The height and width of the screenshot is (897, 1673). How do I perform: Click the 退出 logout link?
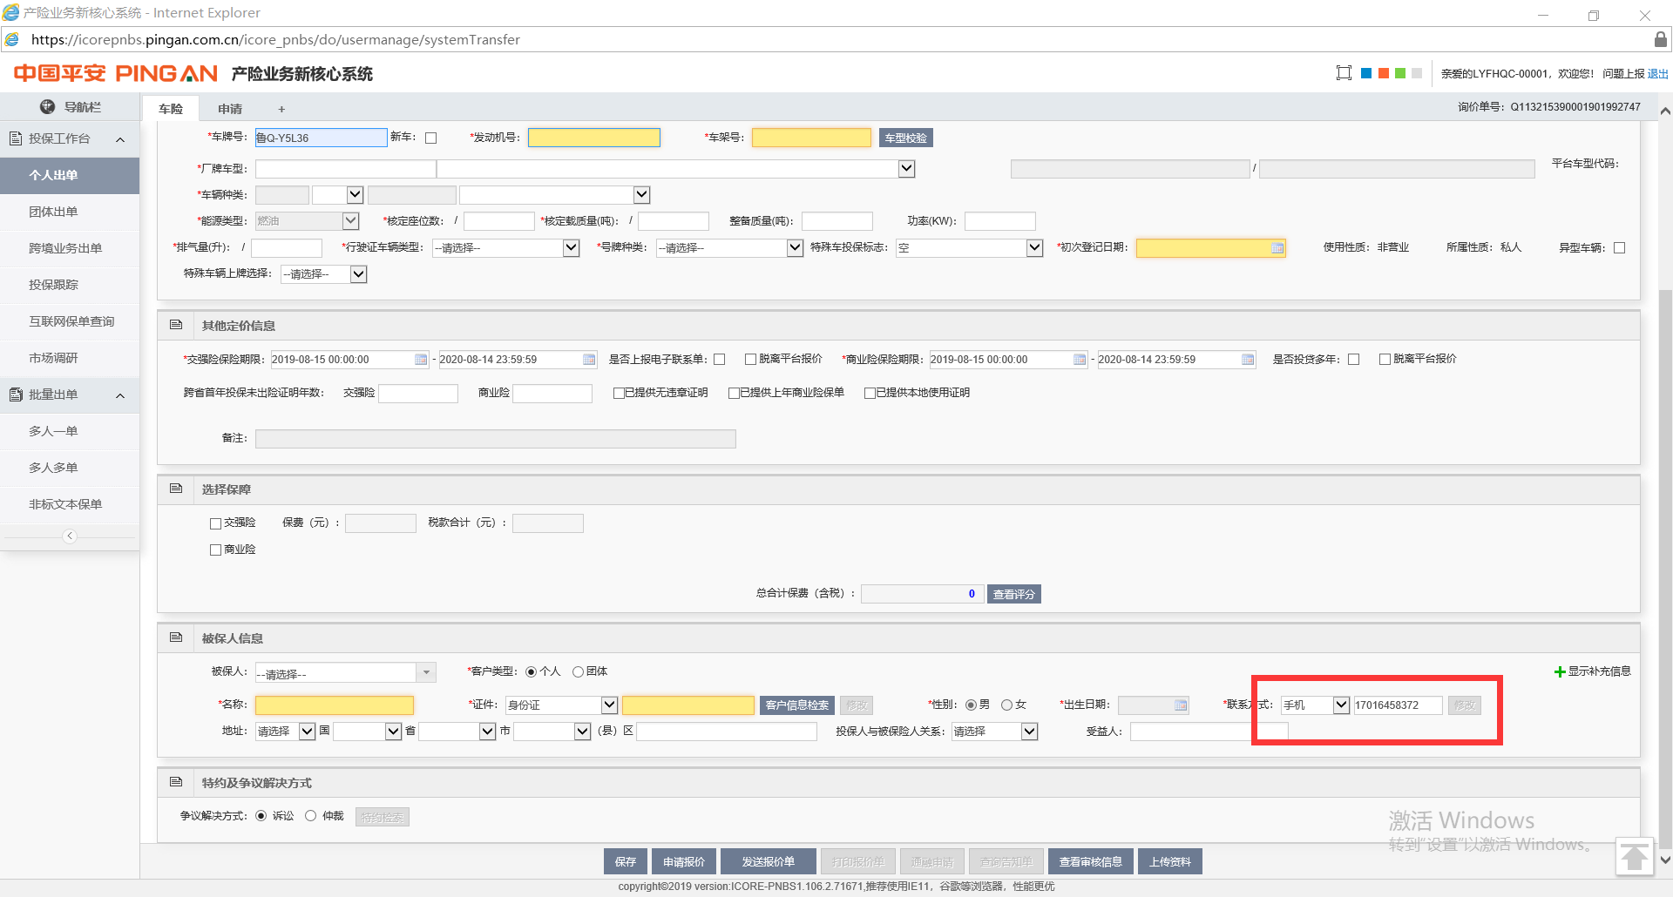tap(1657, 74)
